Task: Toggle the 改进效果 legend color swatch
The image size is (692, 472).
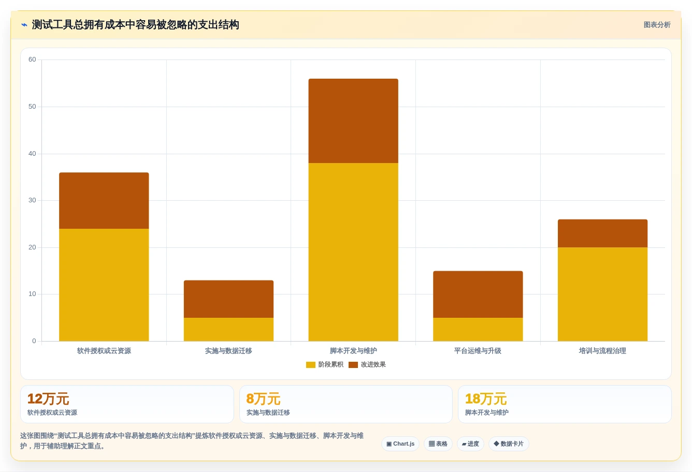Action: coord(353,365)
